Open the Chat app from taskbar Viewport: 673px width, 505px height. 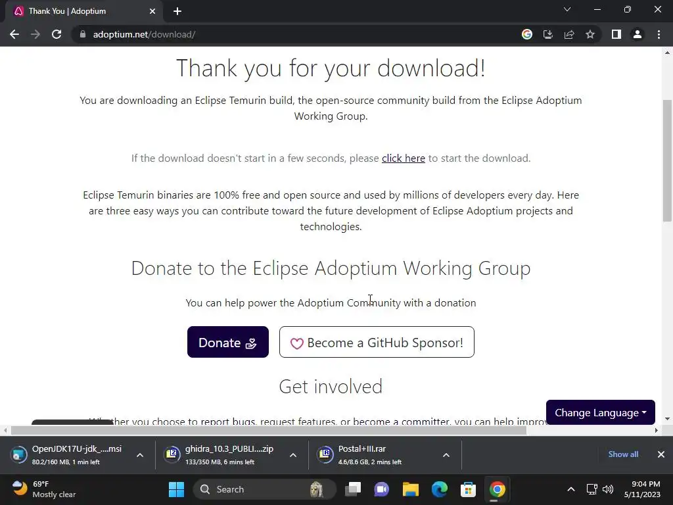coord(382,489)
